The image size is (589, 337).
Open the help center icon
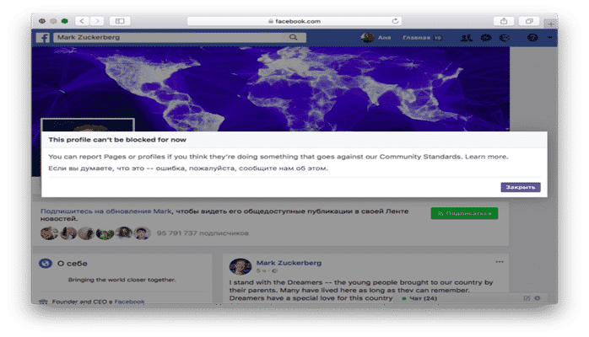click(x=532, y=37)
